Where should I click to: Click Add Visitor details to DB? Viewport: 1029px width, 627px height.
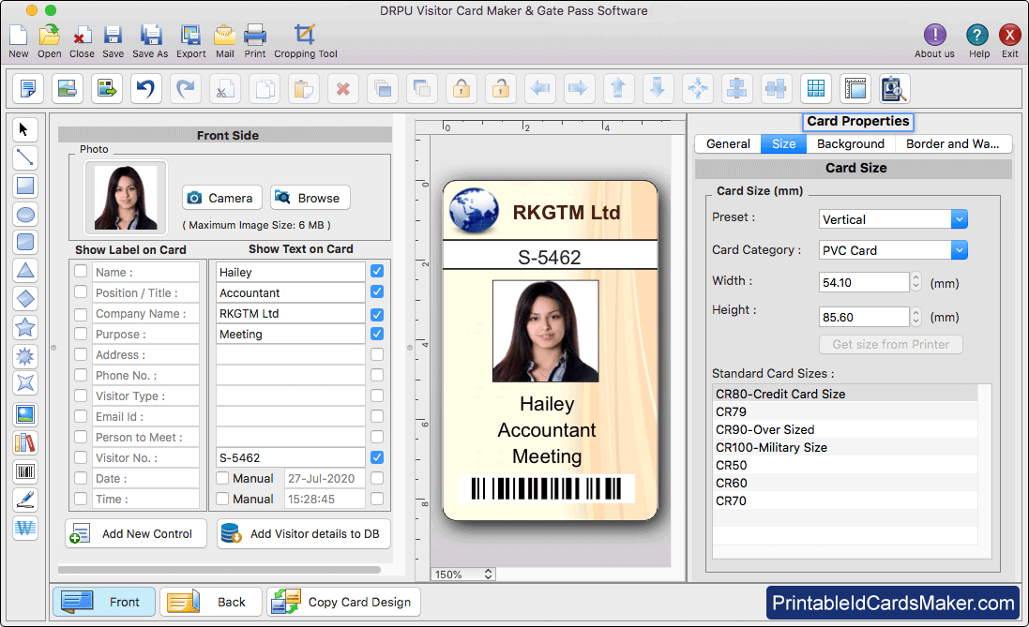[x=303, y=534]
